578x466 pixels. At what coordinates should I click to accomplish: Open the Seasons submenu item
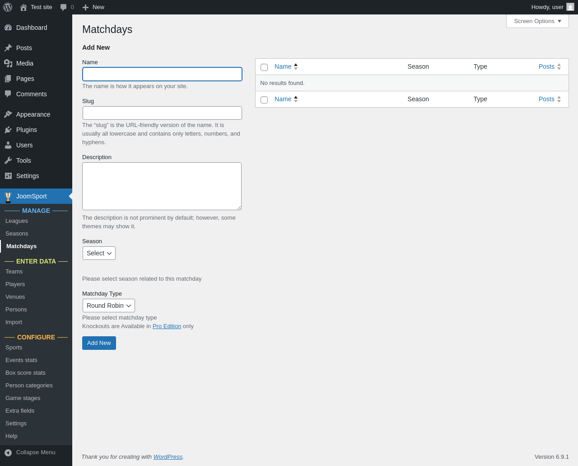(x=17, y=234)
